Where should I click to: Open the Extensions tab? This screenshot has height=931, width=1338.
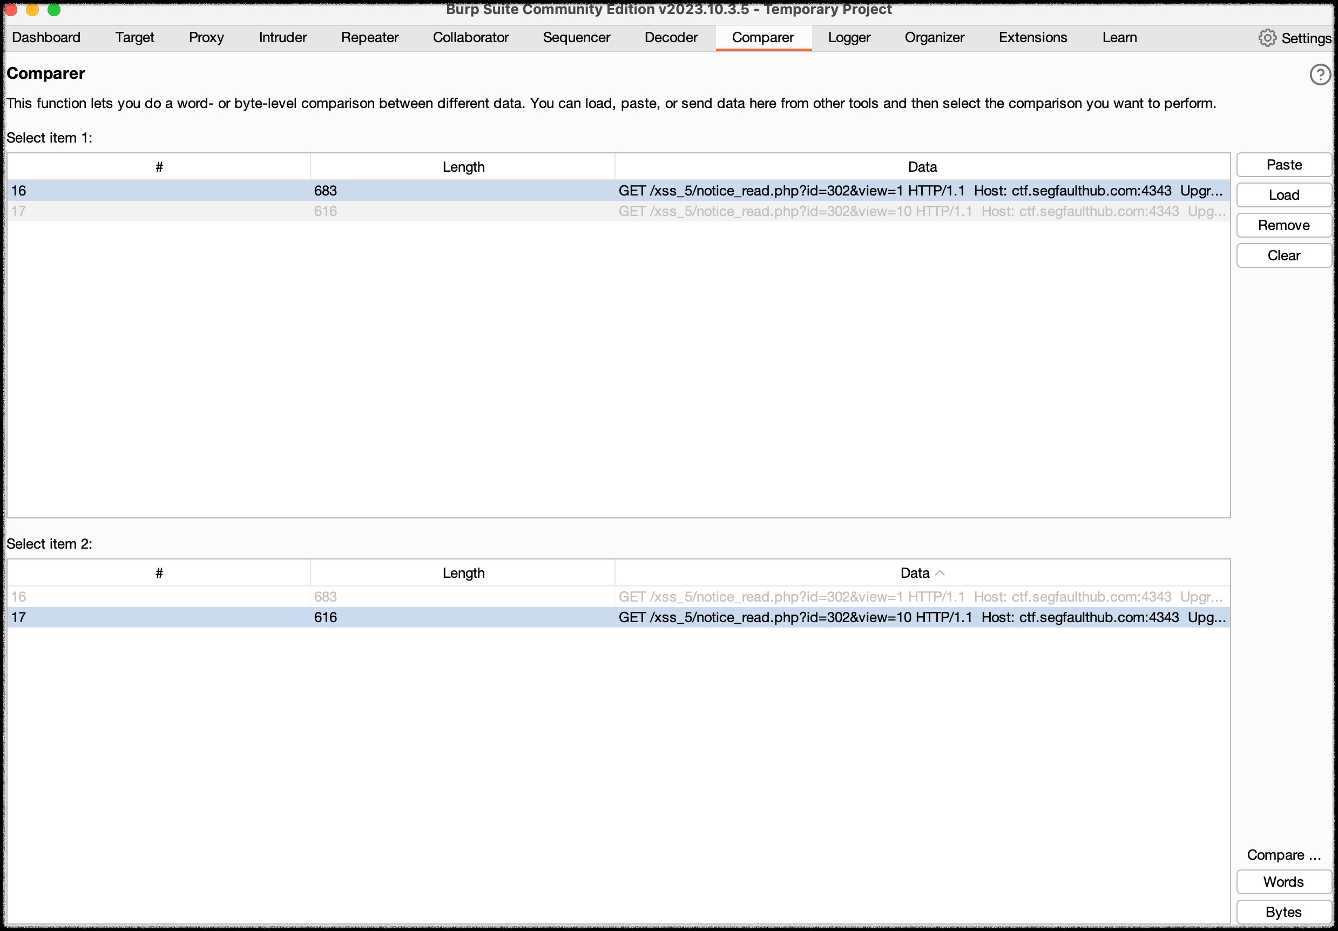1032,38
